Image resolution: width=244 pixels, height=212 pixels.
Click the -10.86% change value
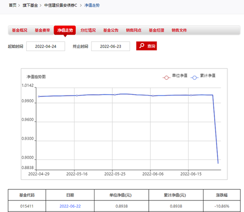point(222,206)
